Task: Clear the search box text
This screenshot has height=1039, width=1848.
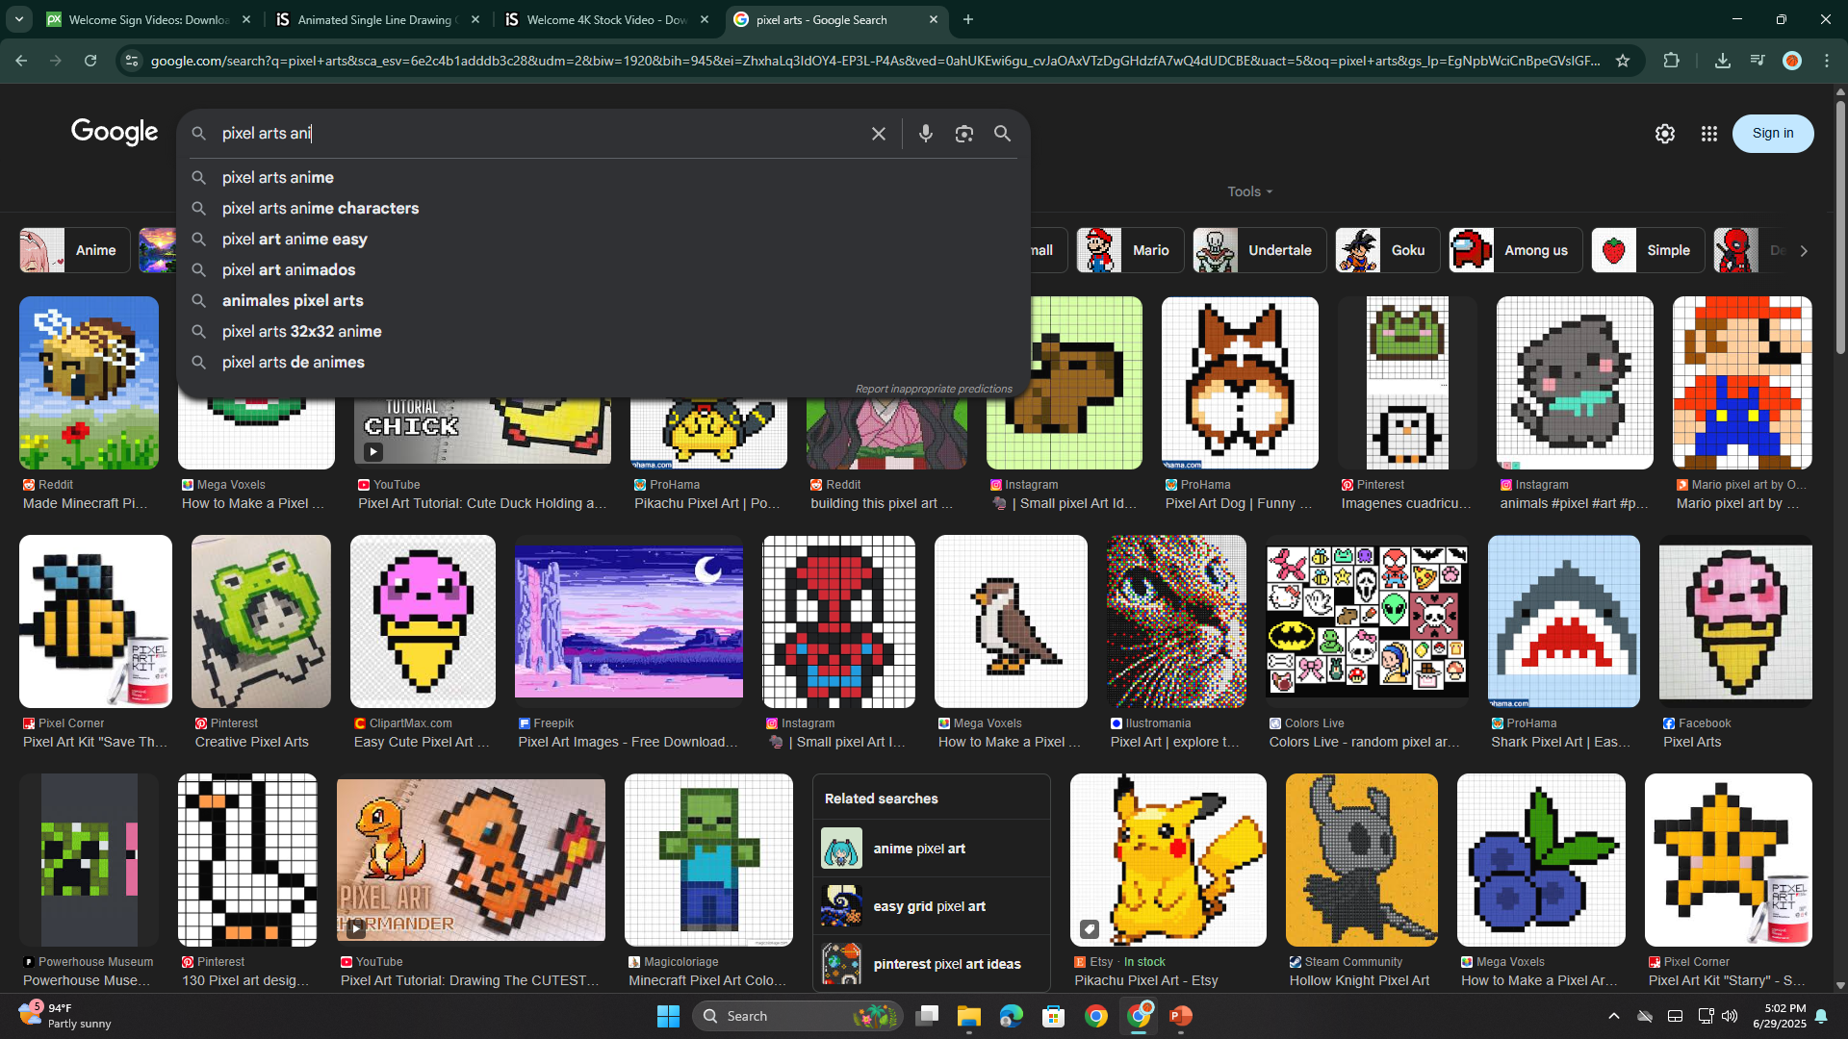Action: pos(878,134)
